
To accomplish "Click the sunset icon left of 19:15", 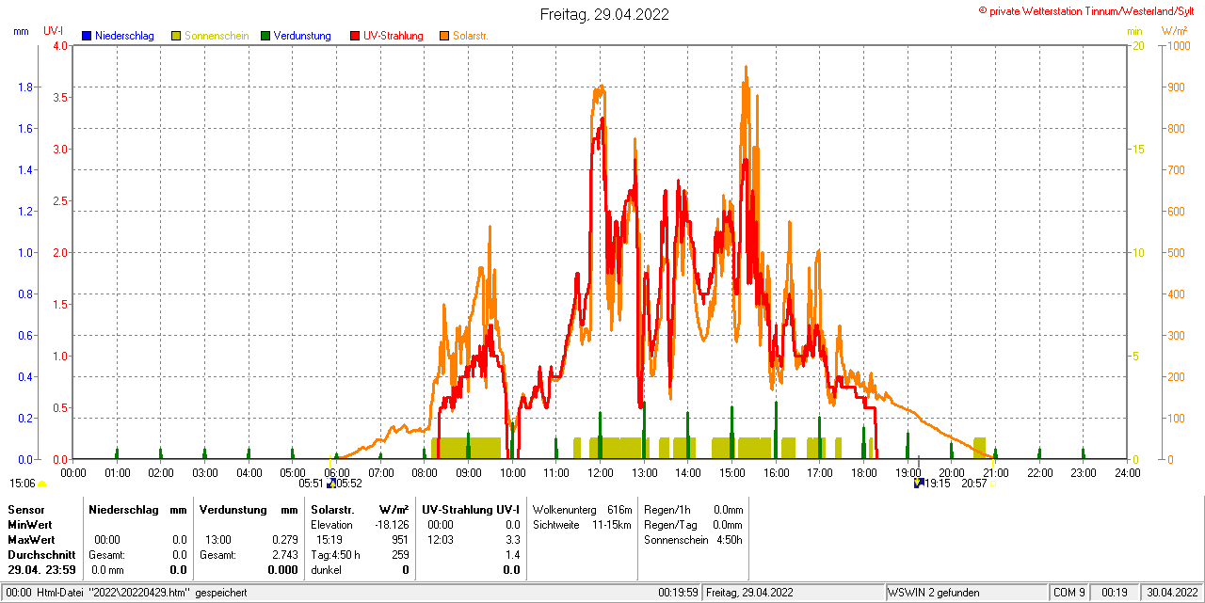I will (x=918, y=484).
